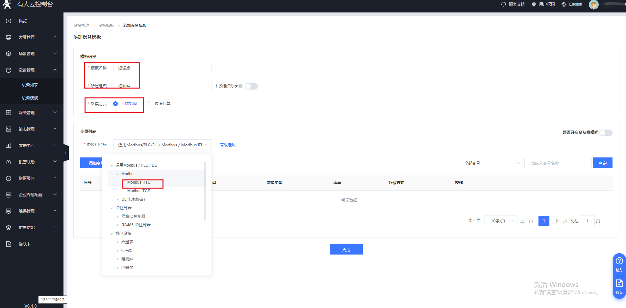Click the 完成 finish button
This screenshot has width=626, height=308.
pos(346,250)
